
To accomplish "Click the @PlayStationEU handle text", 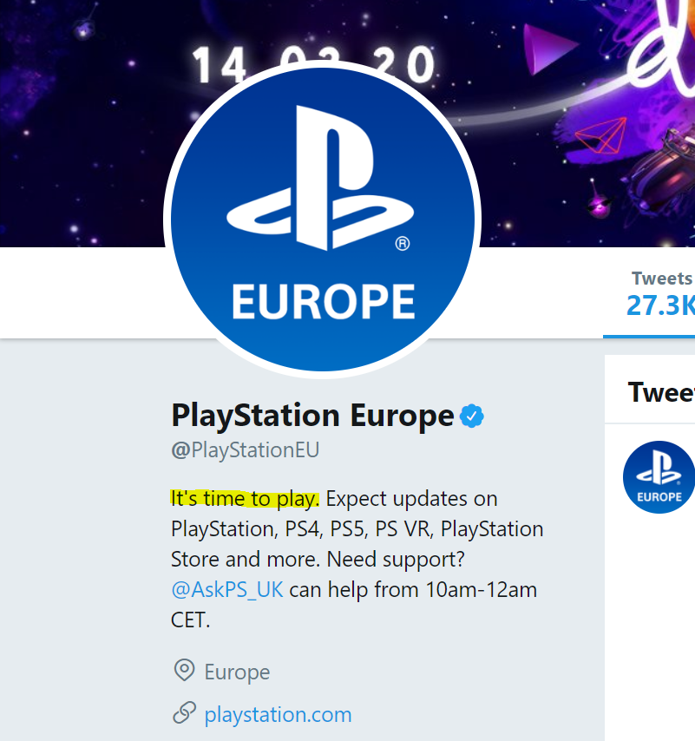I will [x=246, y=450].
